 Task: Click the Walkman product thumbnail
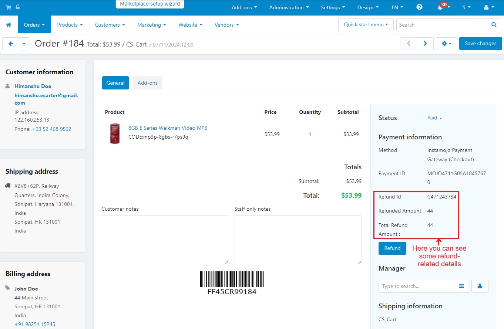click(x=115, y=133)
